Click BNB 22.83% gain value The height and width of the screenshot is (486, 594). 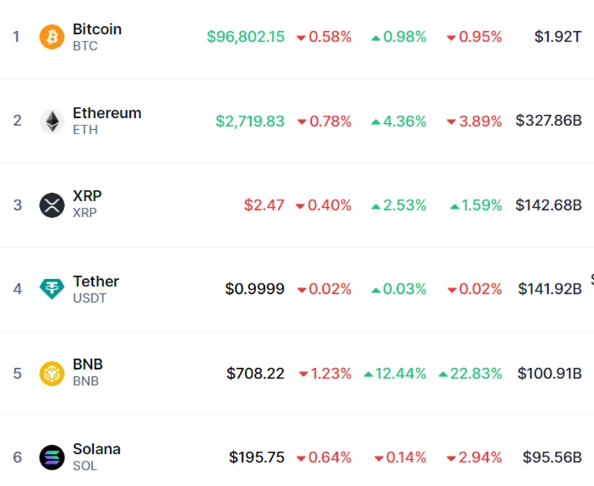(x=476, y=373)
